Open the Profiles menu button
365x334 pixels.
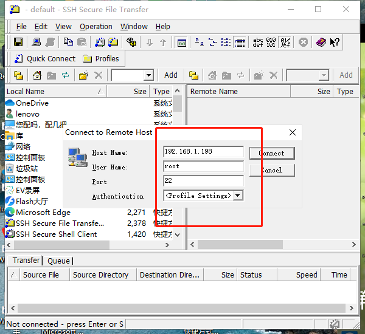coord(101,58)
